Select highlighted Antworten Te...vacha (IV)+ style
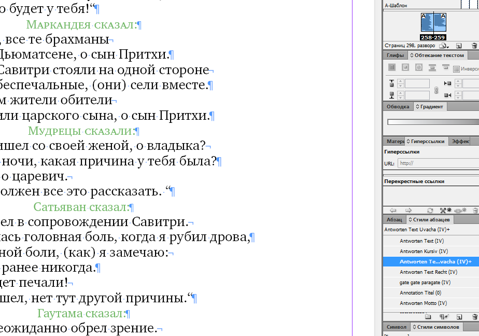This screenshot has width=479, height=336. coord(431,262)
